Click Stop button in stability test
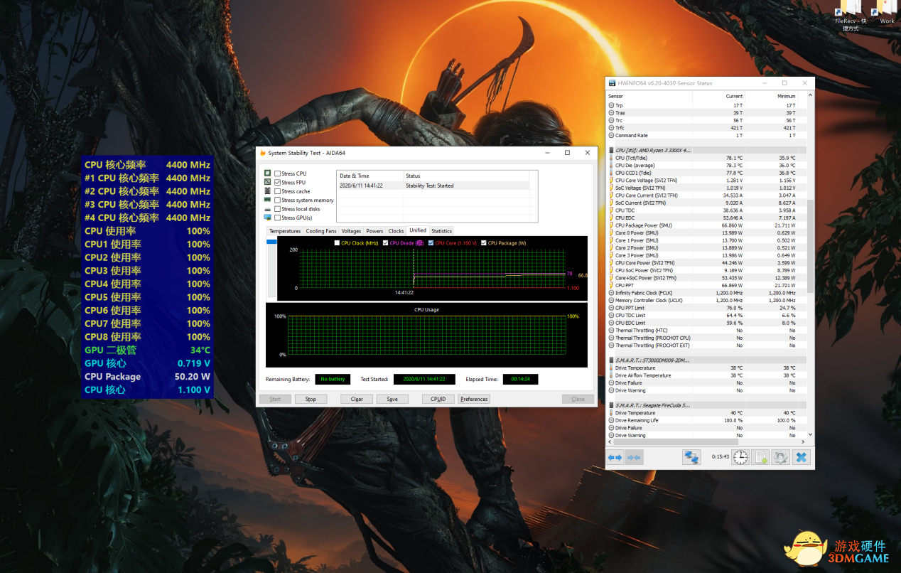 311,399
